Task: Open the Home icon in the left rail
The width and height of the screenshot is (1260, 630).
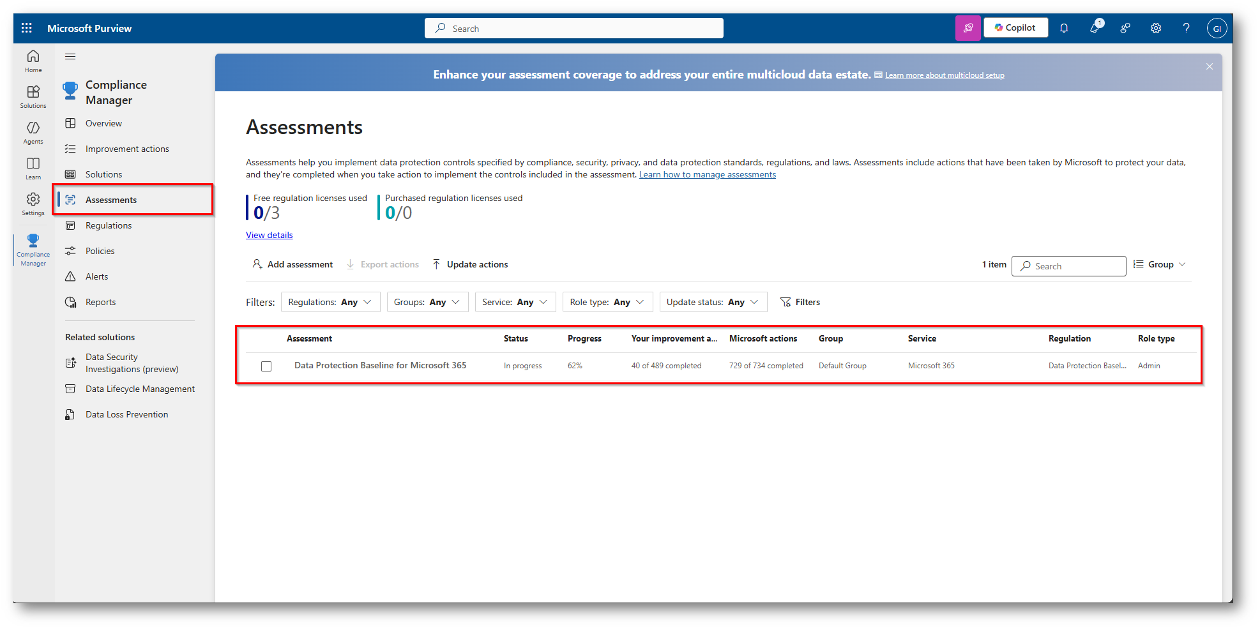Action: tap(33, 61)
